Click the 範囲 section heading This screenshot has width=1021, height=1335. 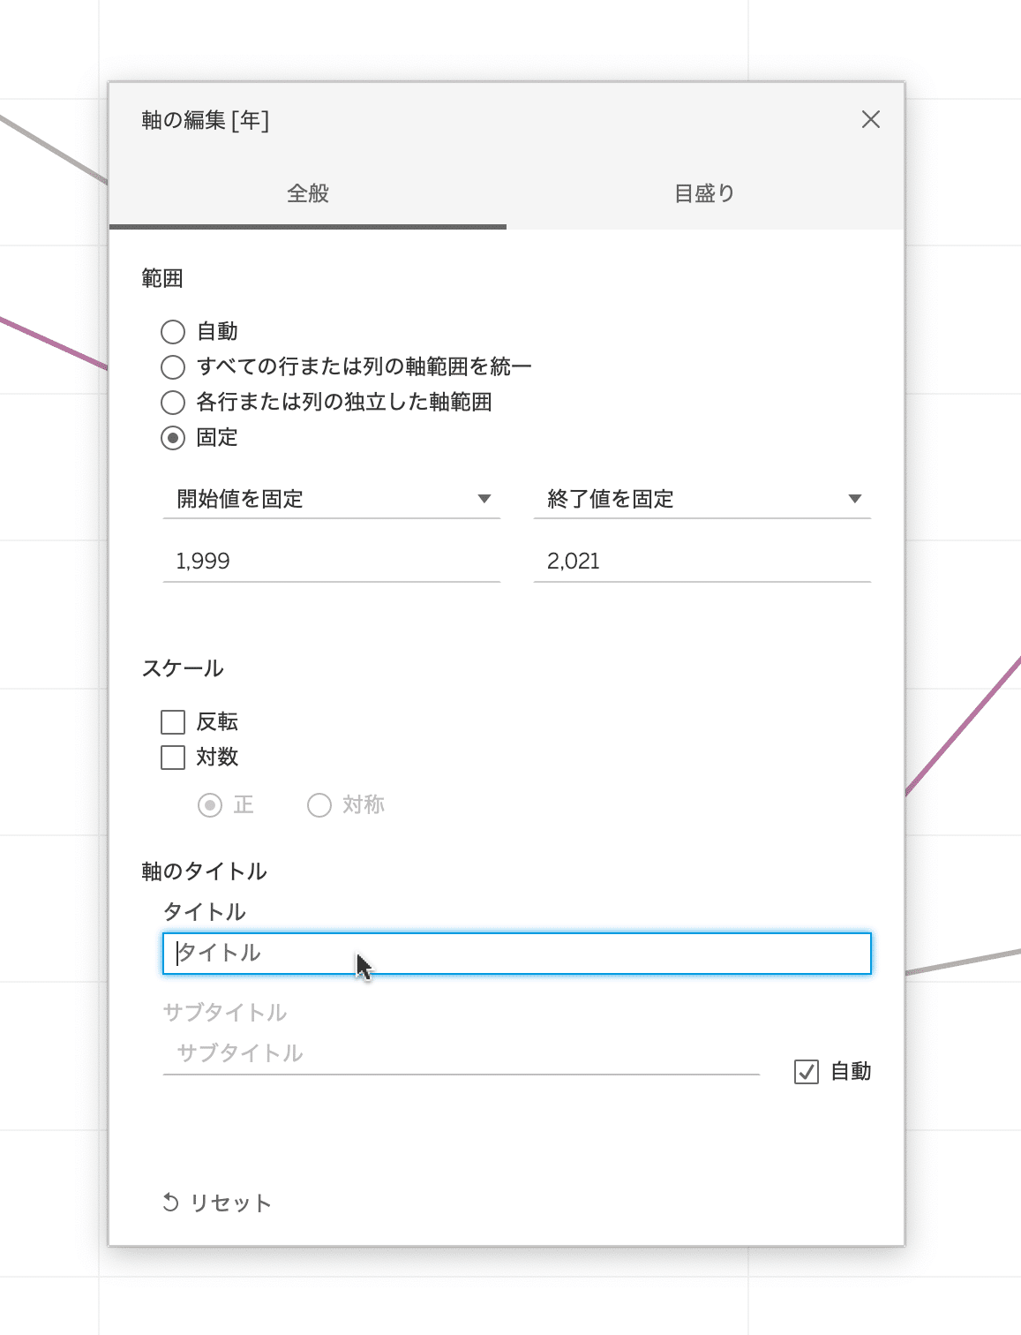[x=162, y=279]
